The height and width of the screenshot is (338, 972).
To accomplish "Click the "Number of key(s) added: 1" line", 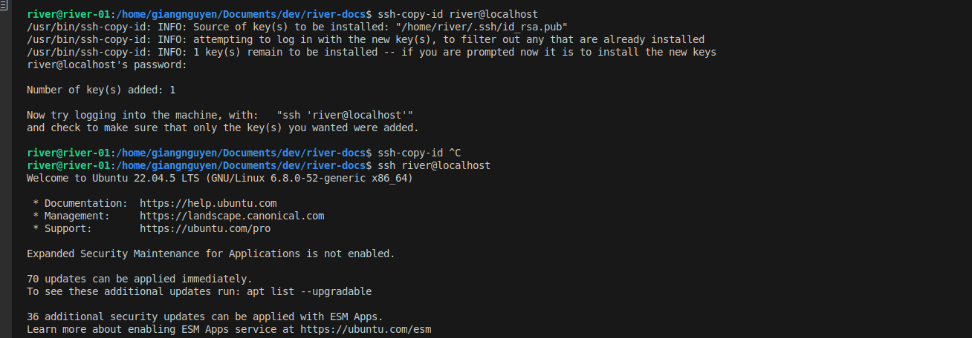I will (101, 90).
